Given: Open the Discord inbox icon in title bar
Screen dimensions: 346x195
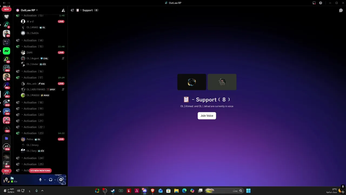Looking at the screenshot, I should (x=314, y=3).
